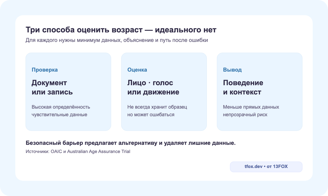This screenshot has height=196, width=328.
Task: Click text "Высокая определённость"
Action: point(61,107)
